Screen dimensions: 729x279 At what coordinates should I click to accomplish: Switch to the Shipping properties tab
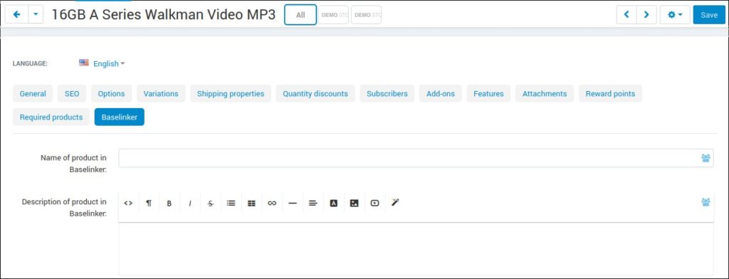click(x=231, y=93)
